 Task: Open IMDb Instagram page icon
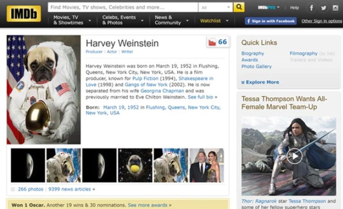(x=335, y=8)
